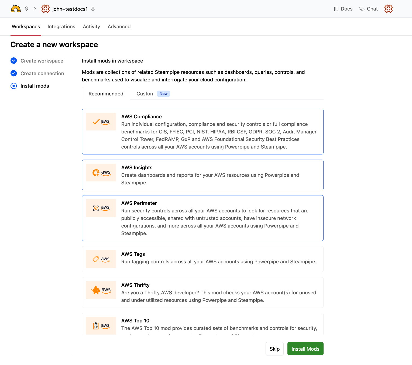The width and height of the screenshot is (412, 365).
Task: Click the Skip button
Action: pyautogui.click(x=274, y=349)
